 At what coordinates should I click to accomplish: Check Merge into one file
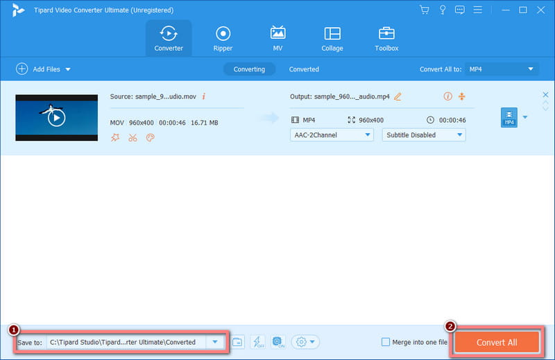pos(386,342)
